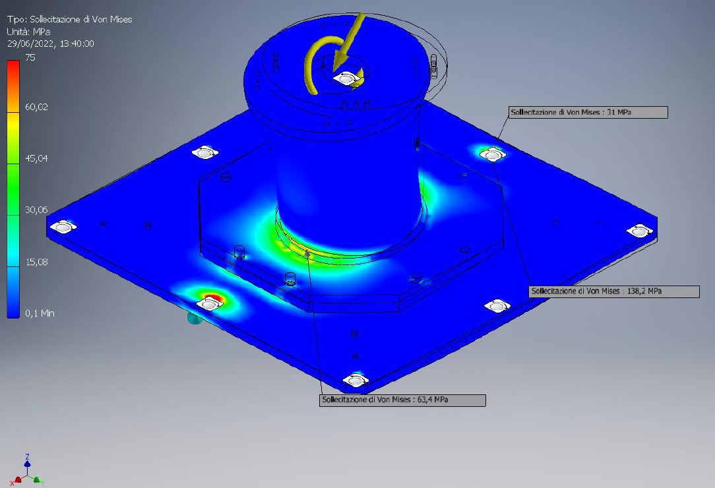Image resolution: width=715 pixels, height=488 pixels.
Task: Click the bolt hole with the red stress hotspot
Action: (x=210, y=303)
